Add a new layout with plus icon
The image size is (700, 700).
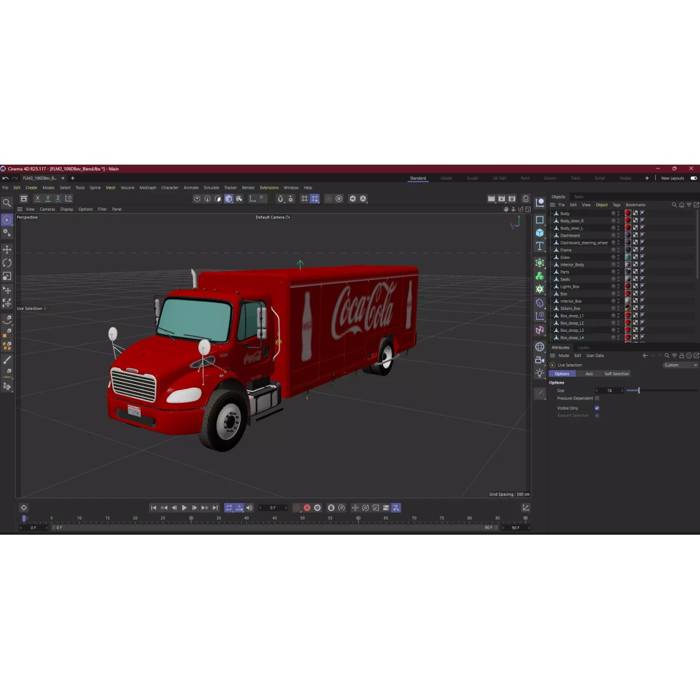[647, 178]
